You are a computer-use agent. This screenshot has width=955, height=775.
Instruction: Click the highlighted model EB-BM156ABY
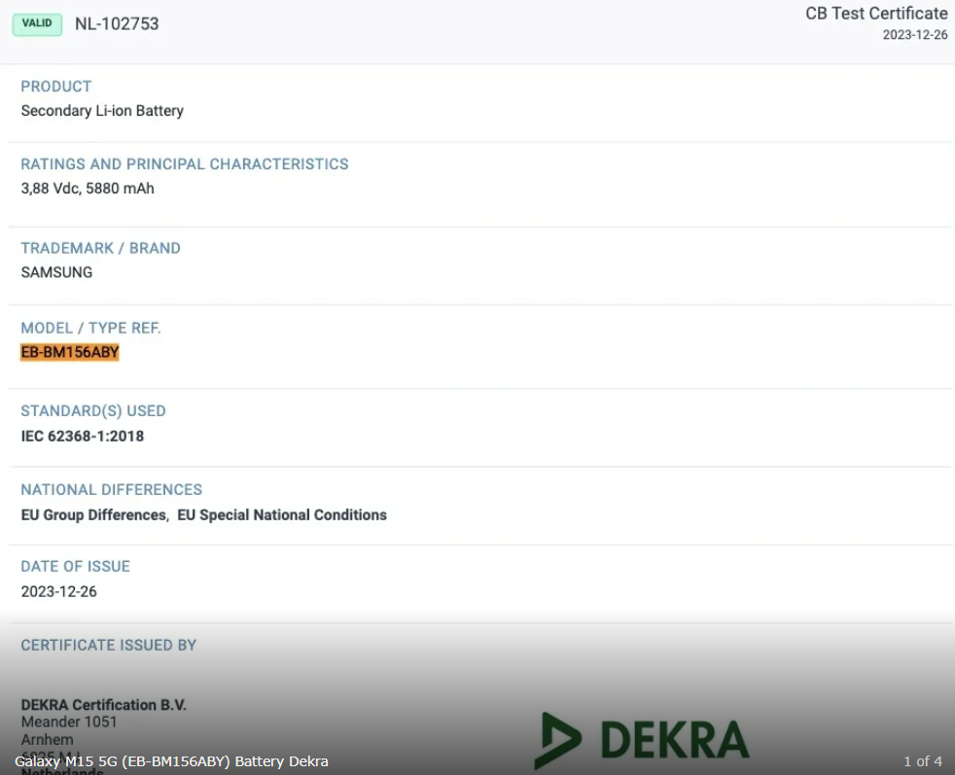(x=70, y=353)
